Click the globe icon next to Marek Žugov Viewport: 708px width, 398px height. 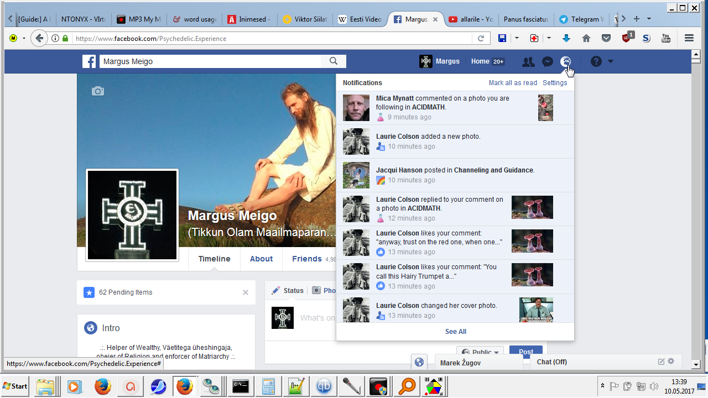click(419, 362)
